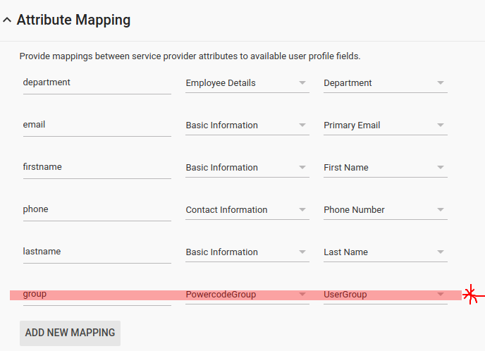The width and height of the screenshot is (485, 351).
Task: Collapse the Attribute Mapping section chevron
Action: [x=7, y=20]
